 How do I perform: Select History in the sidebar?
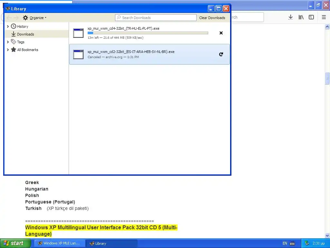click(x=23, y=26)
